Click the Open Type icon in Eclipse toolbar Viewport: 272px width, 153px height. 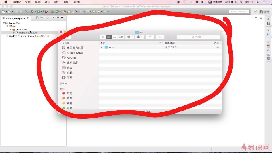[x=64, y=12]
